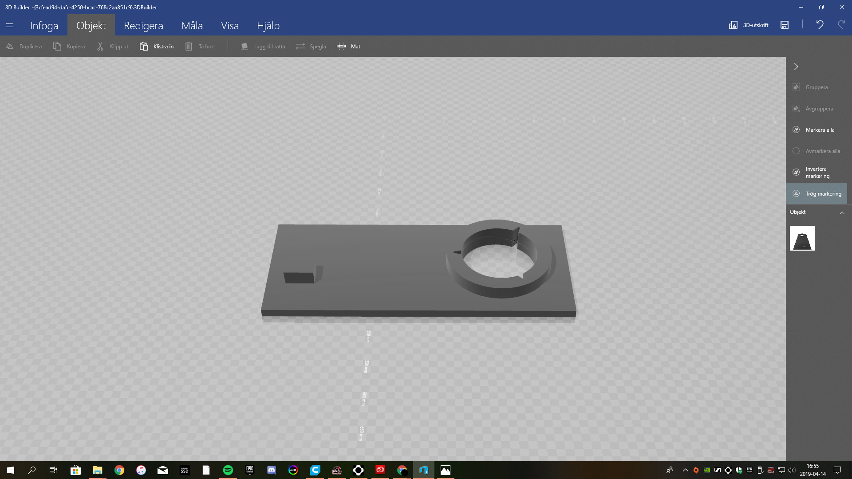Image resolution: width=852 pixels, height=479 pixels.
Task: Open the Måla tab
Action: click(x=192, y=25)
